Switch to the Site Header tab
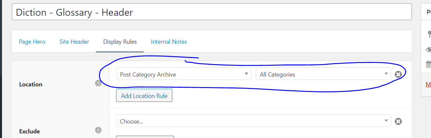 (74, 42)
